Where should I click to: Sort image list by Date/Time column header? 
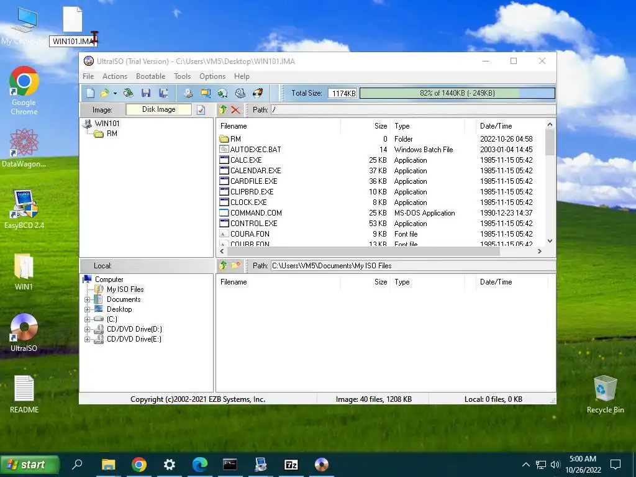click(511, 126)
